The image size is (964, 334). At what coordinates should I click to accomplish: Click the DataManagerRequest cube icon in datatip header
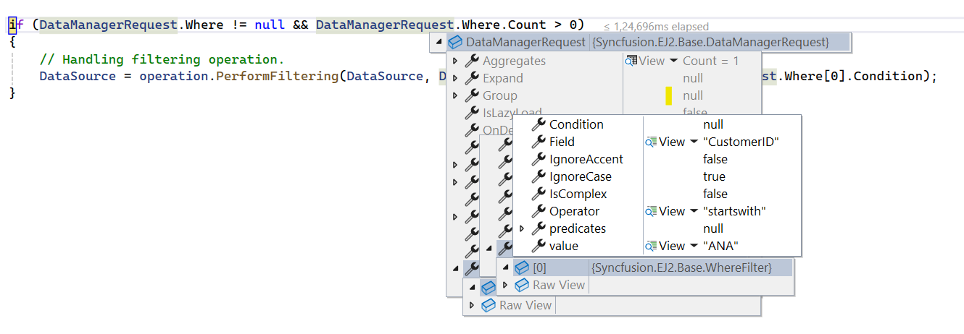click(455, 42)
